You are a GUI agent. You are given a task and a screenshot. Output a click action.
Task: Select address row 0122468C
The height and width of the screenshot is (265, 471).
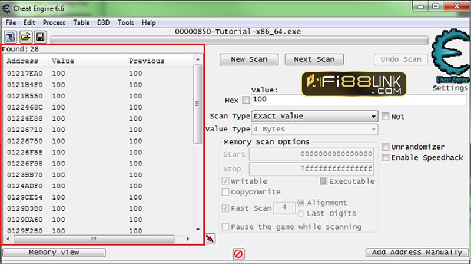tap(98, 107)
